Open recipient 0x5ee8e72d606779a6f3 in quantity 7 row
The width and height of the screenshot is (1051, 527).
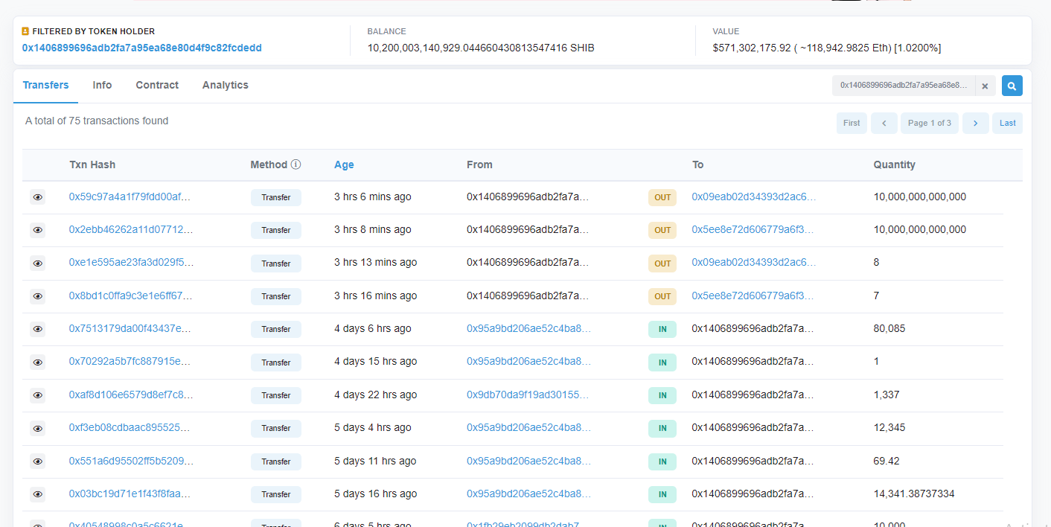[x=753, y=296]
